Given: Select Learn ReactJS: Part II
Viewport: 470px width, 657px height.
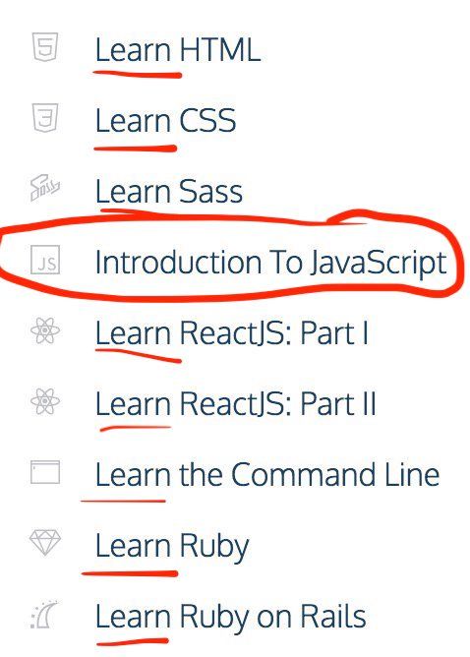Looking at the screenshot, I should (236, 404).
